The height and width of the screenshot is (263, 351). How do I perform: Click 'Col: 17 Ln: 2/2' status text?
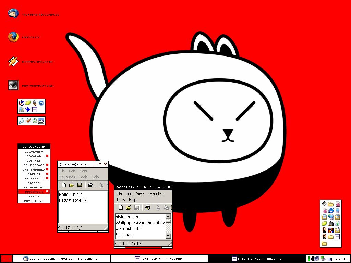click(70, 228)
